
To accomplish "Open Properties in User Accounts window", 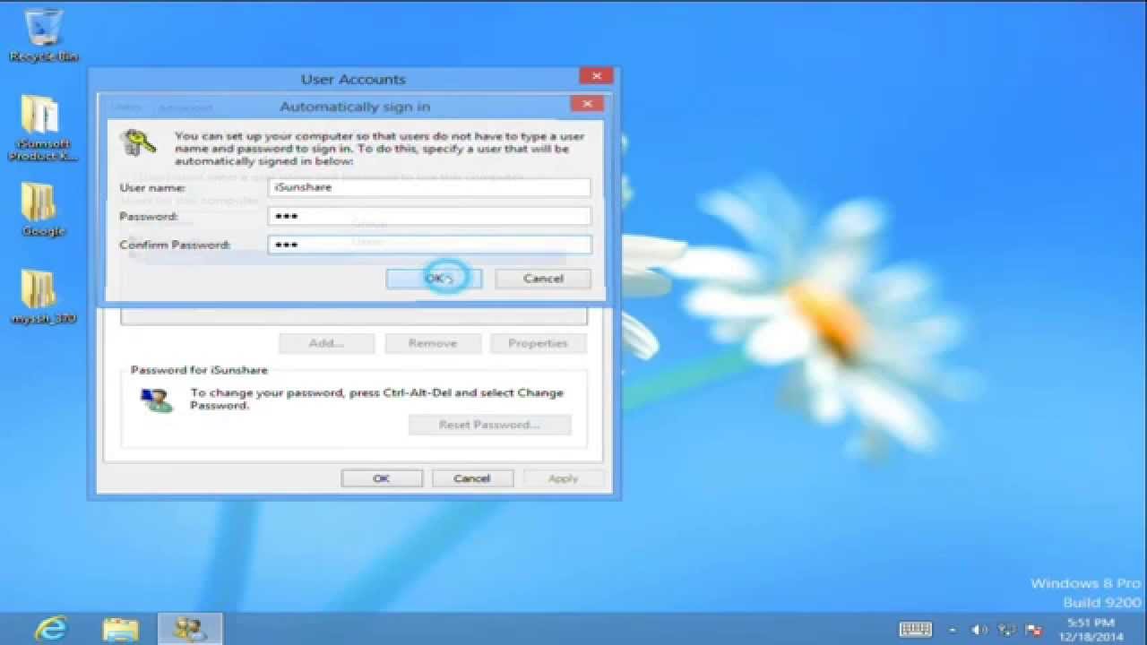I will tap(538, 343).
